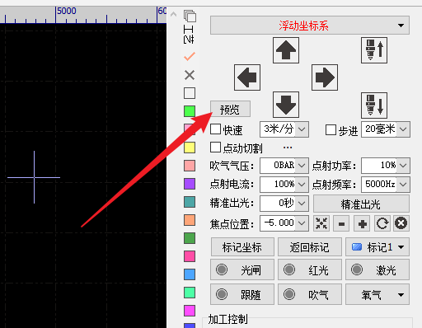Lower the cutting head with Z-down icon
This screenshot has width=422, height=328.
374,105
